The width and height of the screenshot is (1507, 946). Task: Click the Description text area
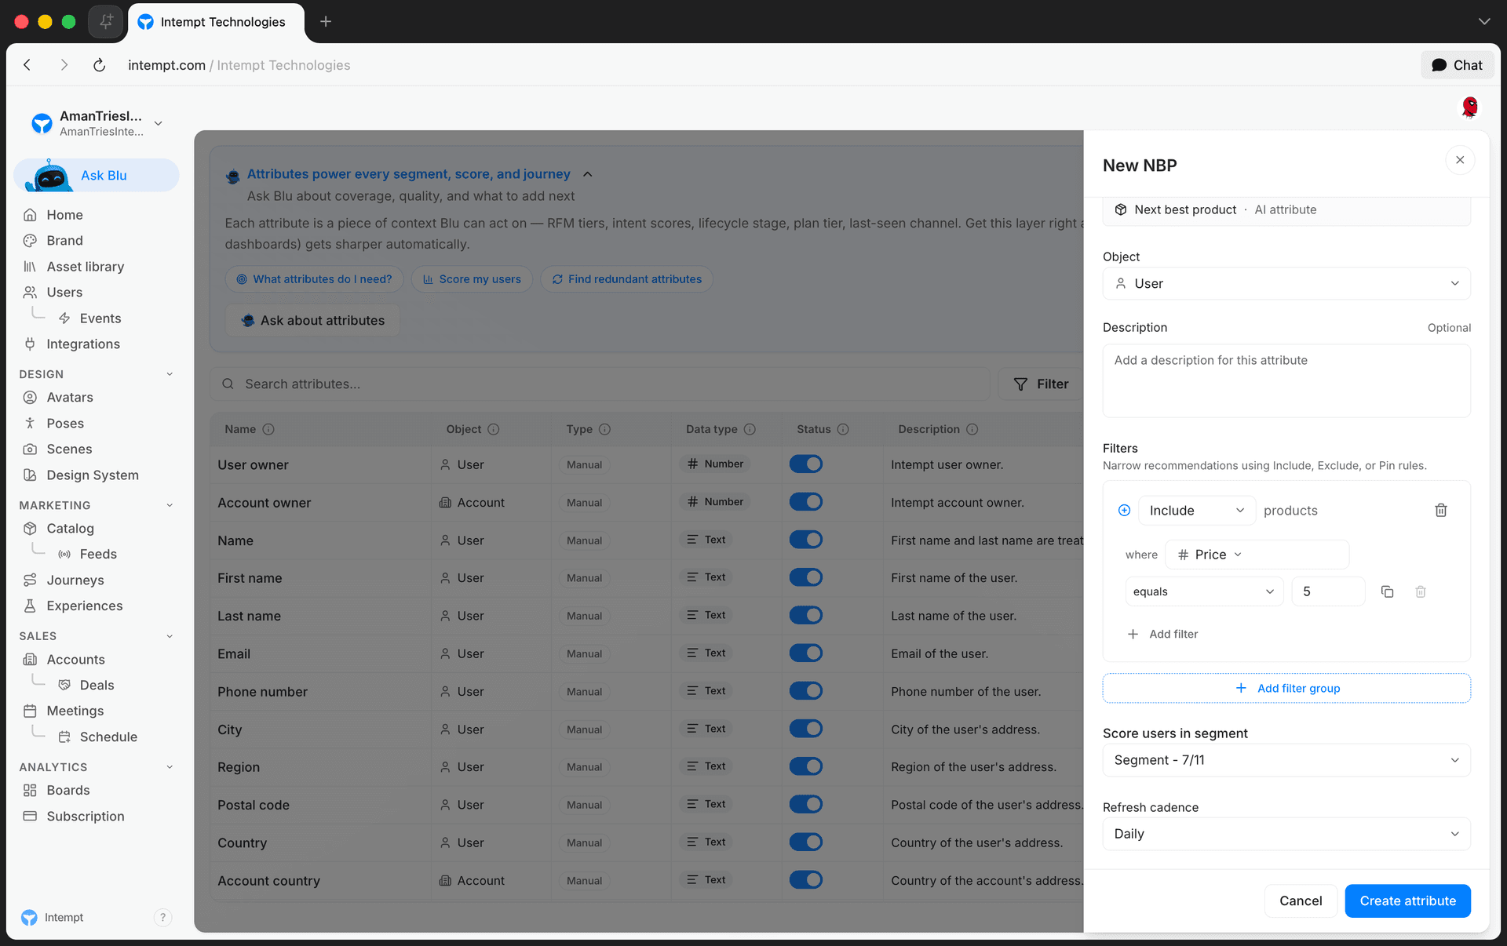point(1286,380)
